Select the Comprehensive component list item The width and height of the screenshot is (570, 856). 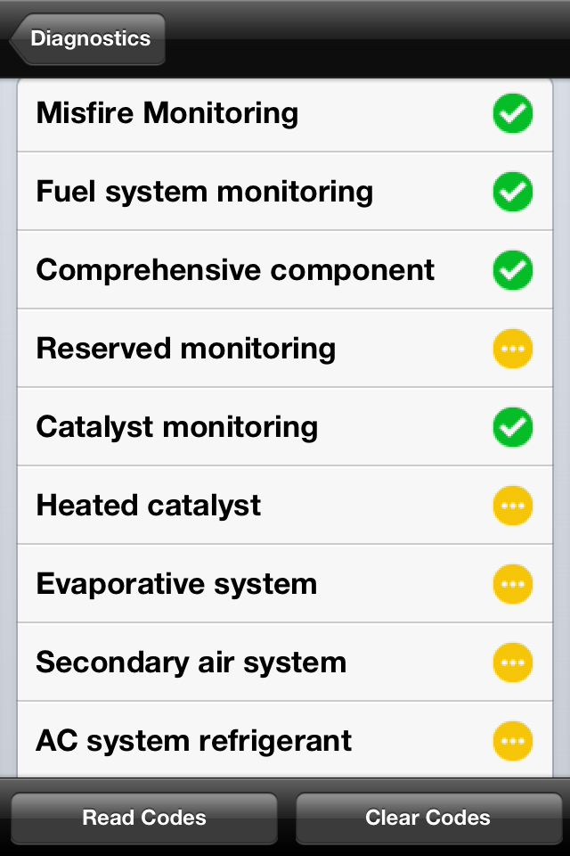pos(235,270)
